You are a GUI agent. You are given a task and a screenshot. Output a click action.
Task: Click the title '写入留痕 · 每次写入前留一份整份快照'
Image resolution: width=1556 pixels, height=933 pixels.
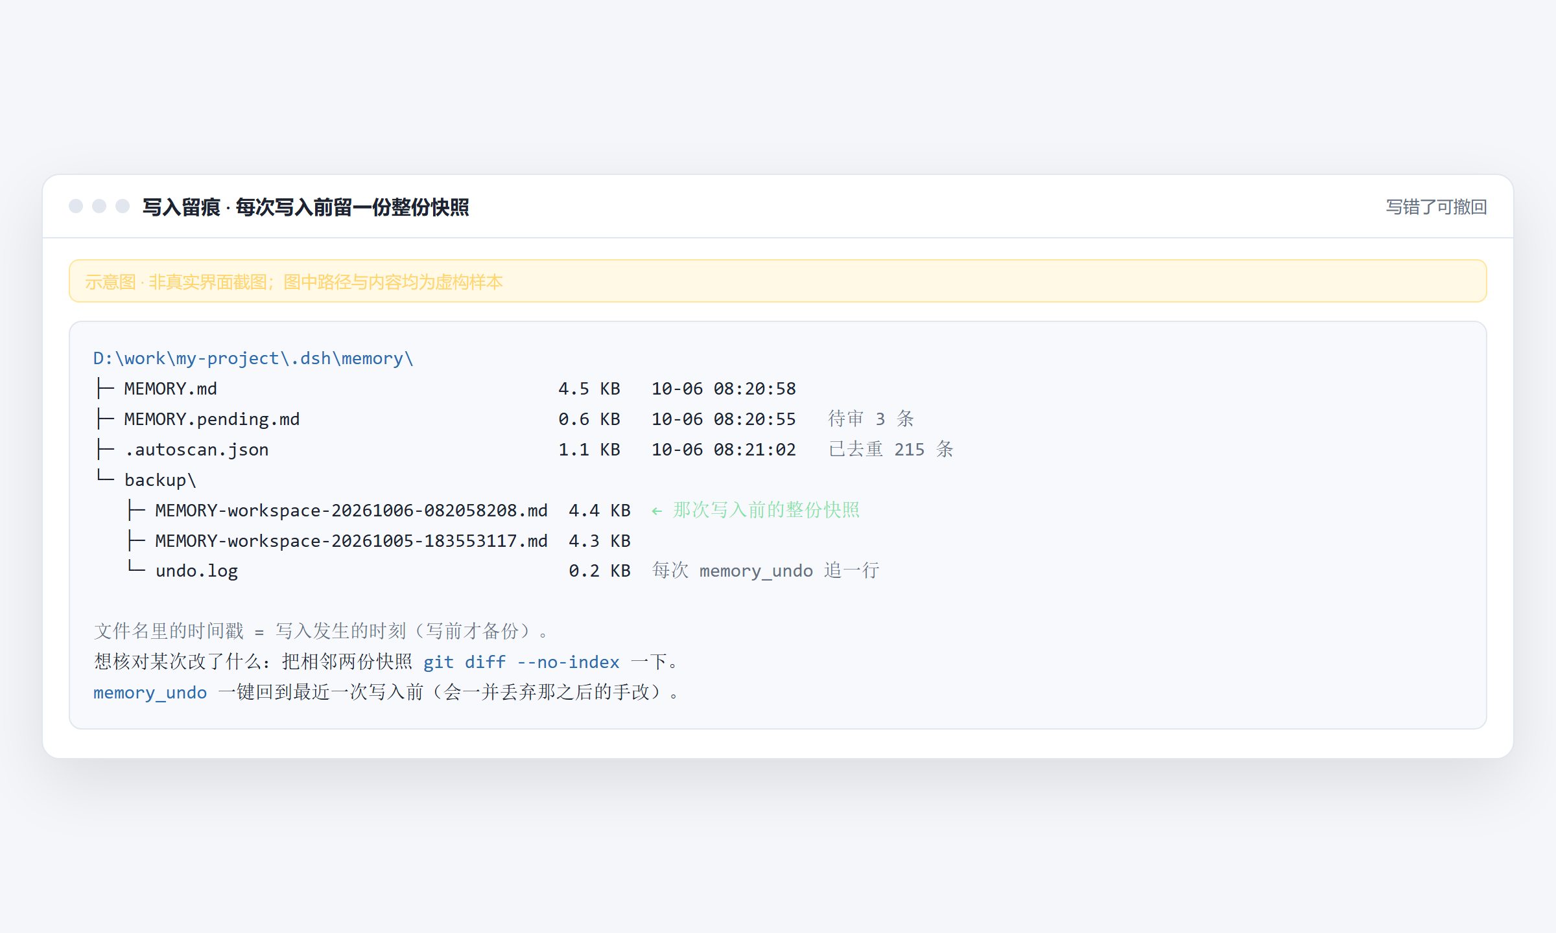point(305,207)
